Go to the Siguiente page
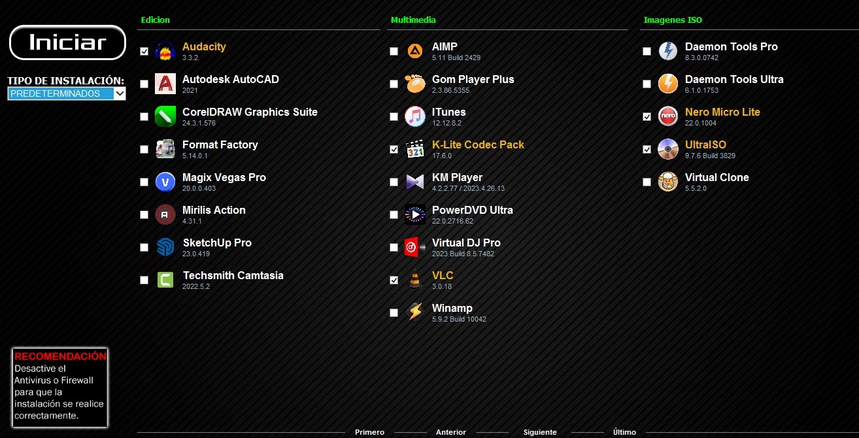Viewport: 859px width, 438px height. coord(540,432)
